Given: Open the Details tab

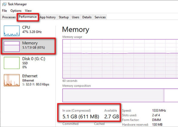Looking at the screenshot, I should point(87,17).
